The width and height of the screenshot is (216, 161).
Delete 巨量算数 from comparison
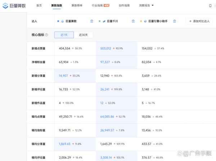pyautogui.click(x=92, y=21)
